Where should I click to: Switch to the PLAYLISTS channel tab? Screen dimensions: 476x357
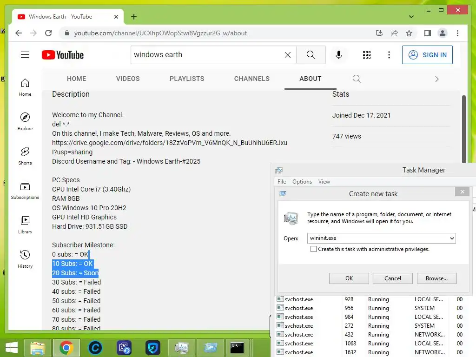187,79
